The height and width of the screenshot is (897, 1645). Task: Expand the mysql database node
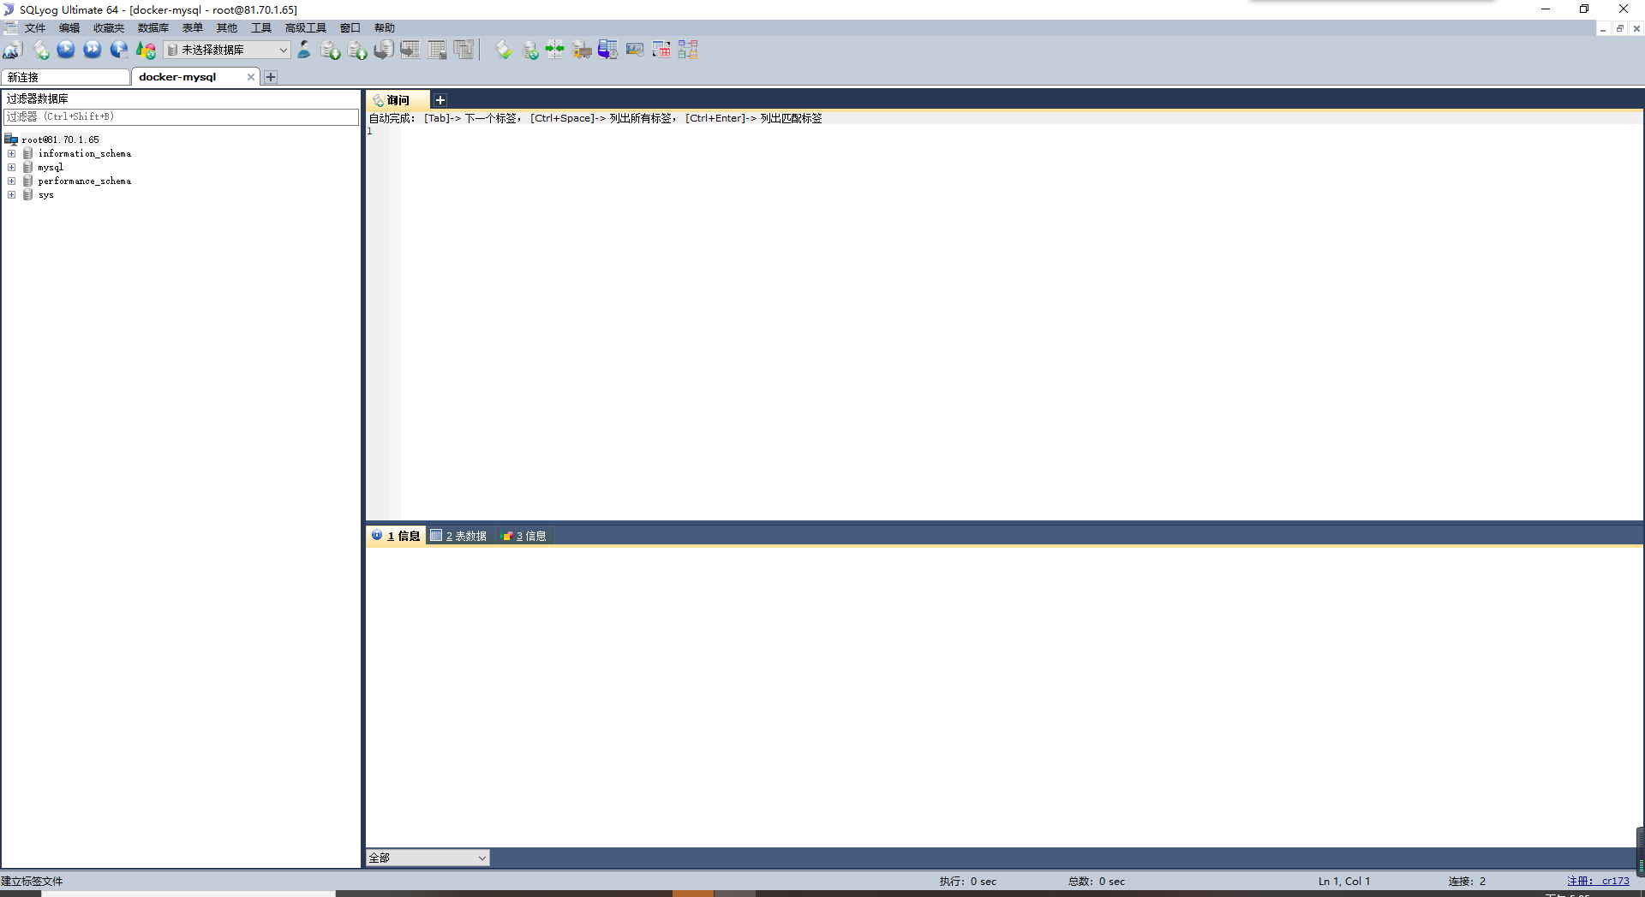12,168
